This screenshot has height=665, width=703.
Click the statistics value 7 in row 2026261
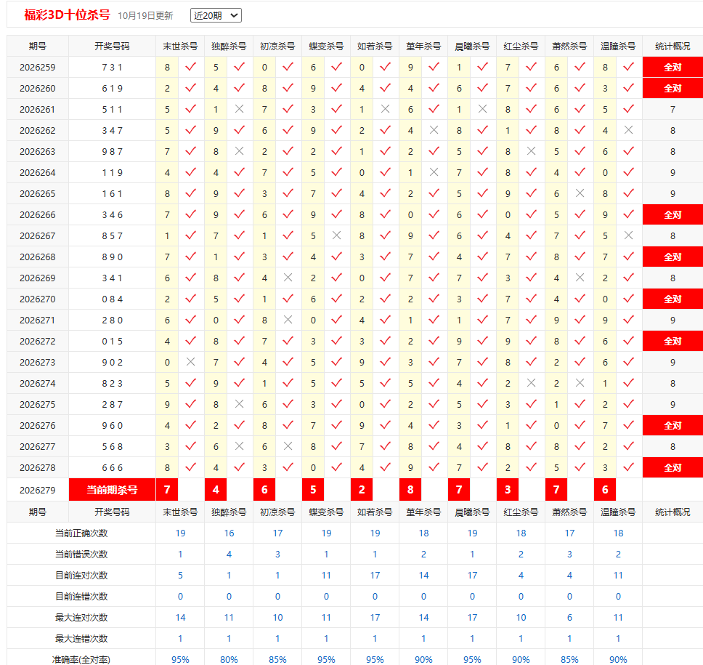pyautogui.click(x=672, y=110)
